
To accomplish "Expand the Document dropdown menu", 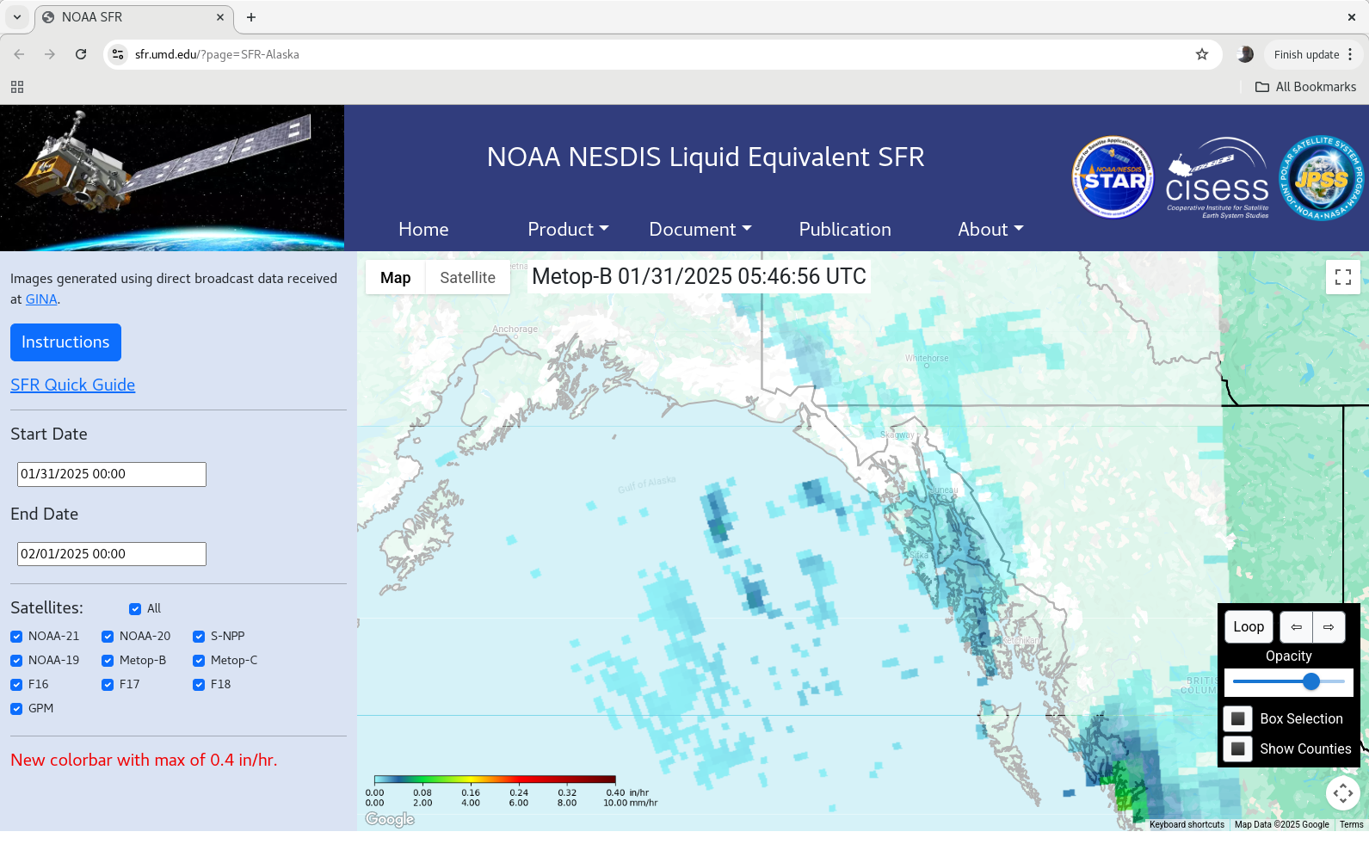I will click(700, 230).
